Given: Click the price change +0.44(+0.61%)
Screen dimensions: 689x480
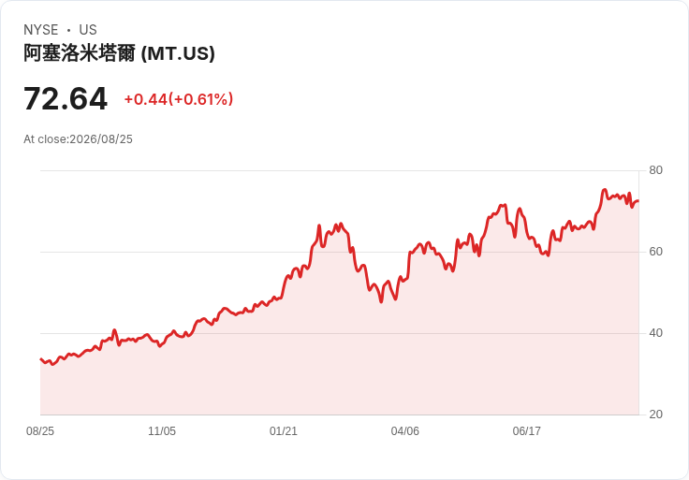Looking at the screenshot, I should pos(179,99).
